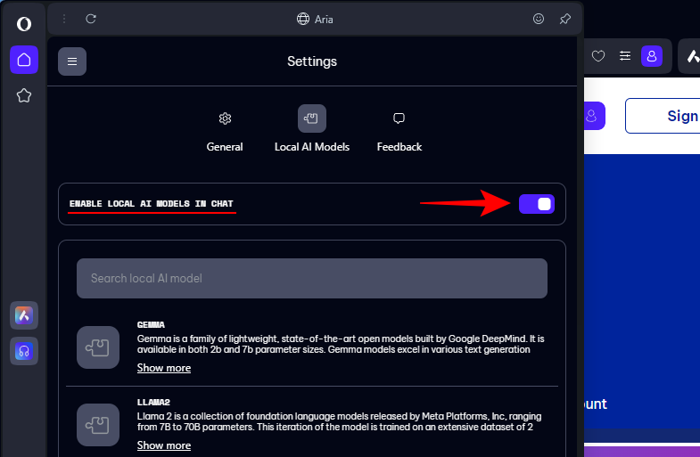Select the Gemma model puzzle icon
Image resolution: width=700 pixels, height=457 pixels.
[x=98, y=347]
